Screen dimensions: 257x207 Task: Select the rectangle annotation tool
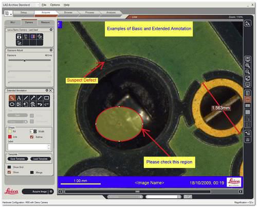(46, 98)
